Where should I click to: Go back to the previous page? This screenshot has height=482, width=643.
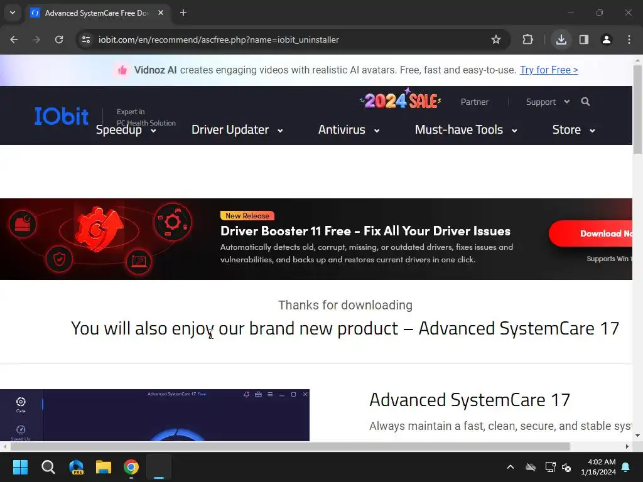pyautogui.click(x=14, y=40)
